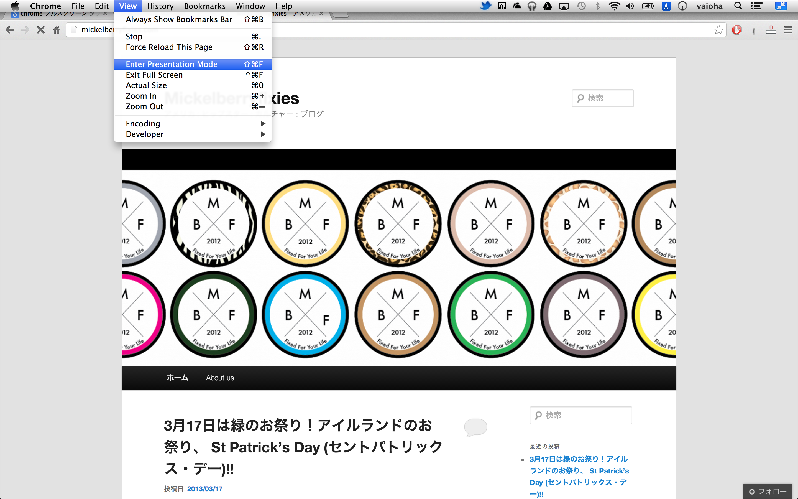This screenshot has width=798, height=499.
Task: Expand the Encoding submenu
Action: (143, 124)
